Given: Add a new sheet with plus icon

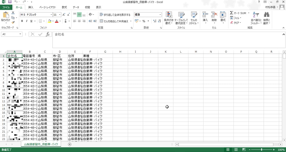Looking at the screenshot, I should [69, 144].
